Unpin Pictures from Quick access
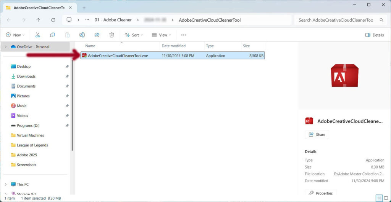 click(67, 96)
